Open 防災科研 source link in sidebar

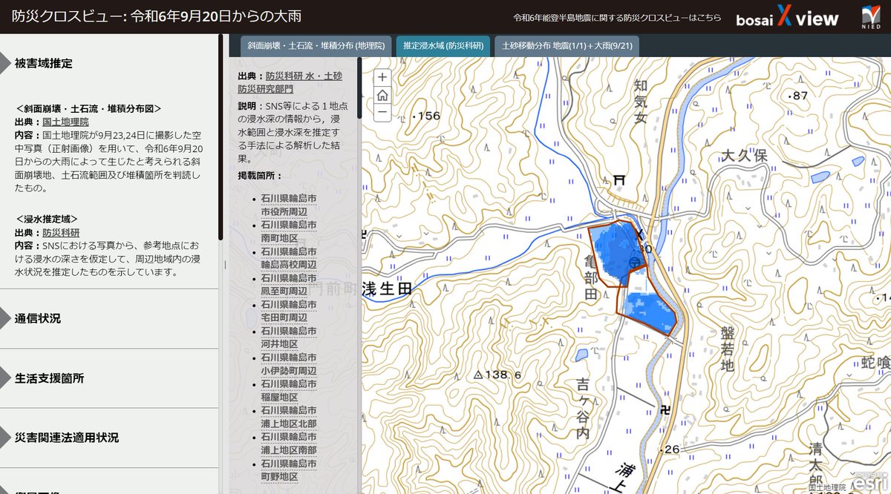point(61,232)
